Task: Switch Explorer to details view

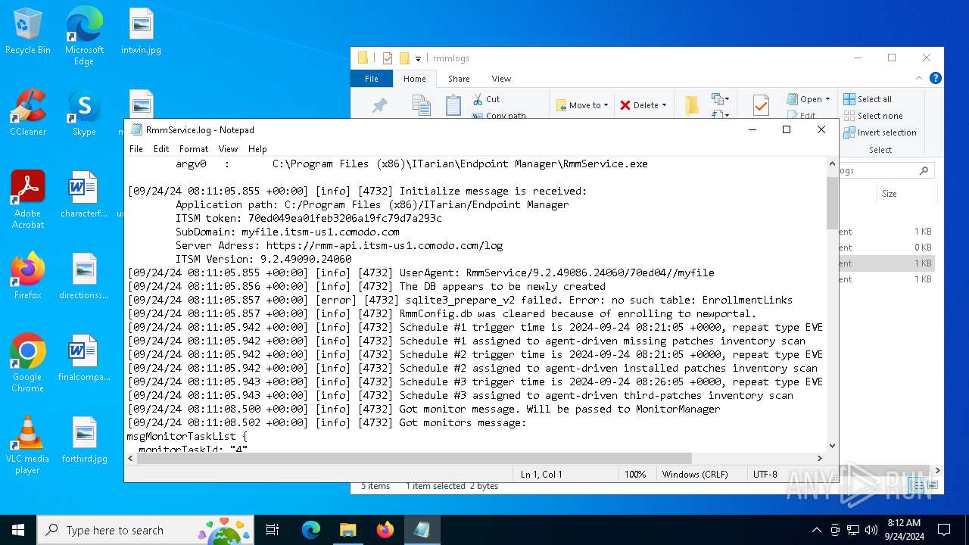Action: tap(915, 485)
